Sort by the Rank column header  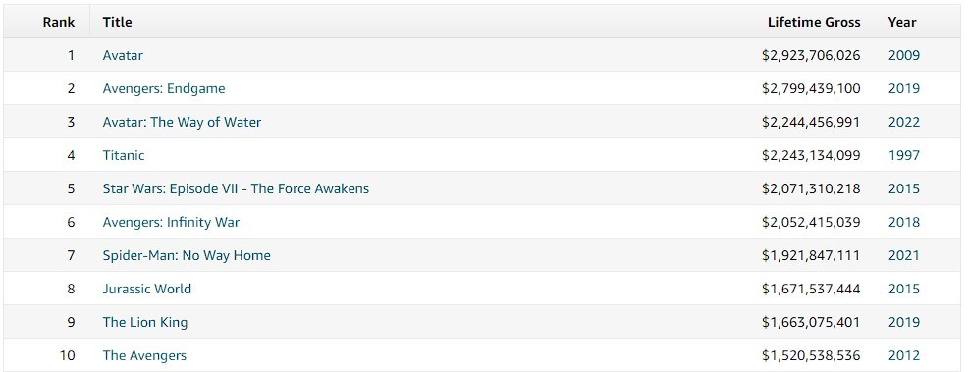(59, 22)
